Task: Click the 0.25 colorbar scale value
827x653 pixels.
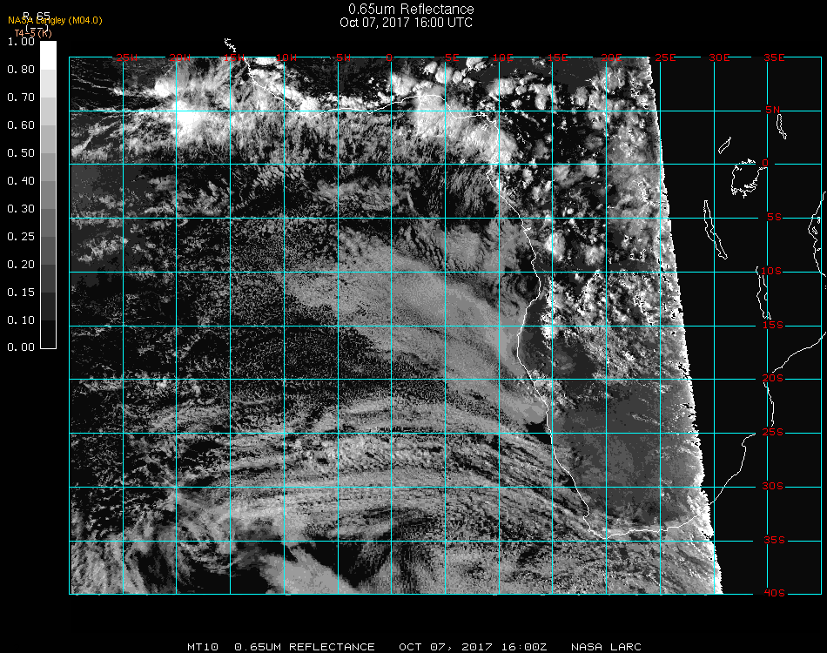Action: 21,236
